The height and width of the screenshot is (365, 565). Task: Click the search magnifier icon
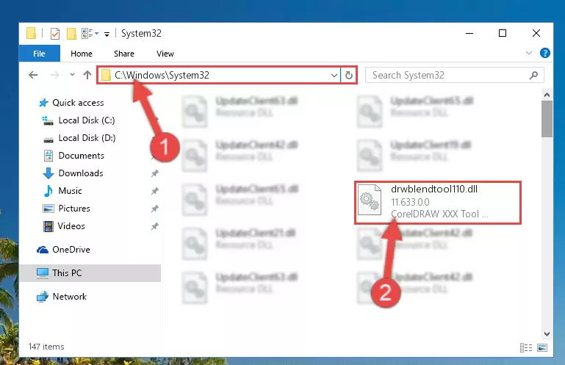(x=533, y=75)
